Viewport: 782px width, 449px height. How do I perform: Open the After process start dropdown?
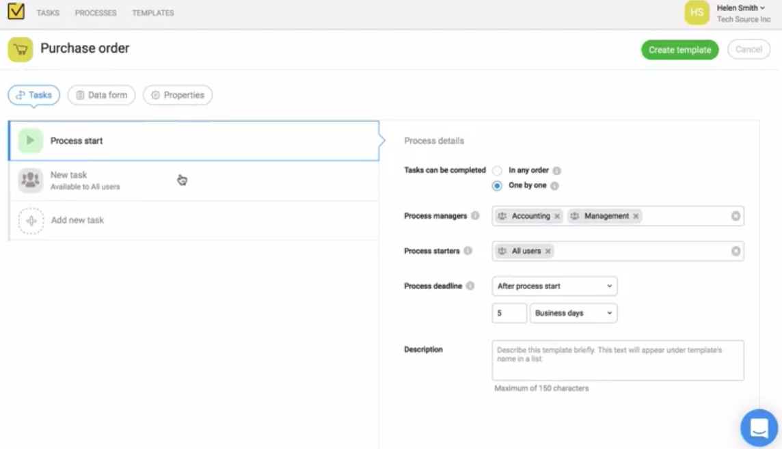click(x=554, y=286)
